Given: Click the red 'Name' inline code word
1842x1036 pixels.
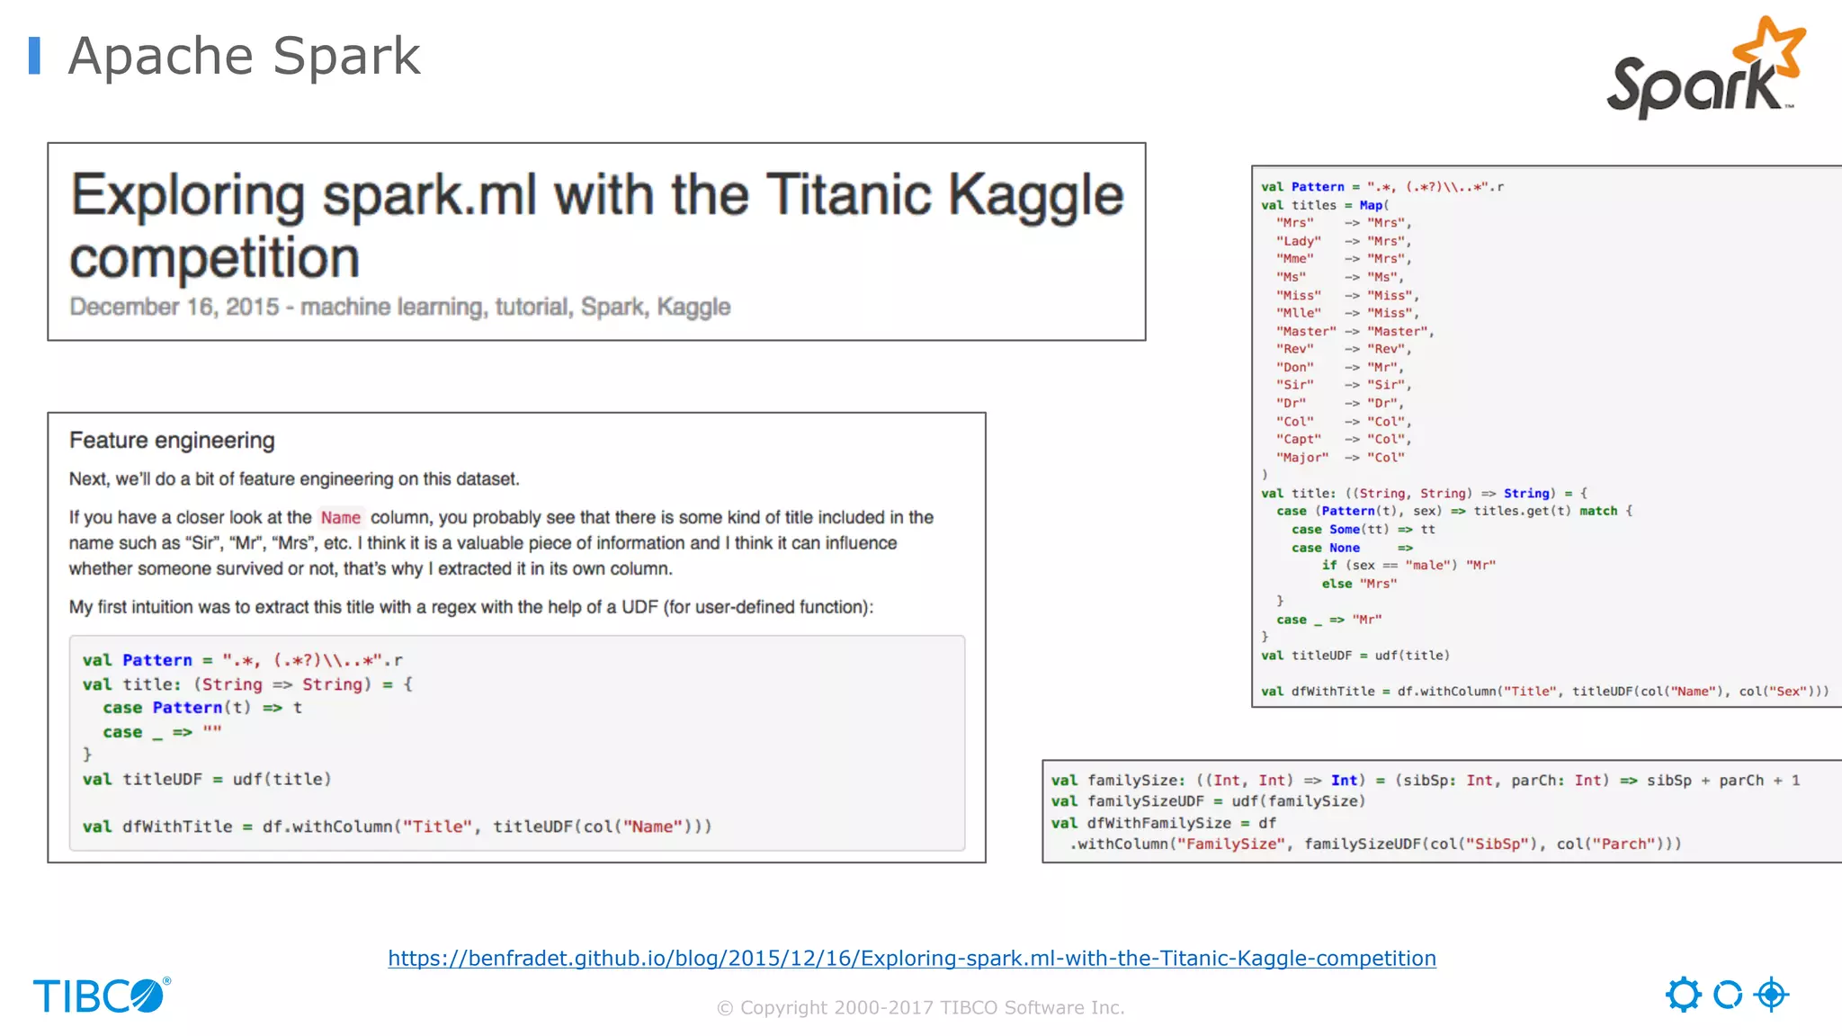Looking at the screenshot, I should [x=341, y=518].
